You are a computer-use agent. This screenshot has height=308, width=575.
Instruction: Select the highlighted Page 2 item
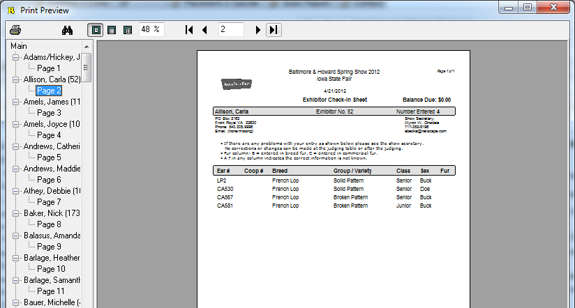tap(49, 91)
